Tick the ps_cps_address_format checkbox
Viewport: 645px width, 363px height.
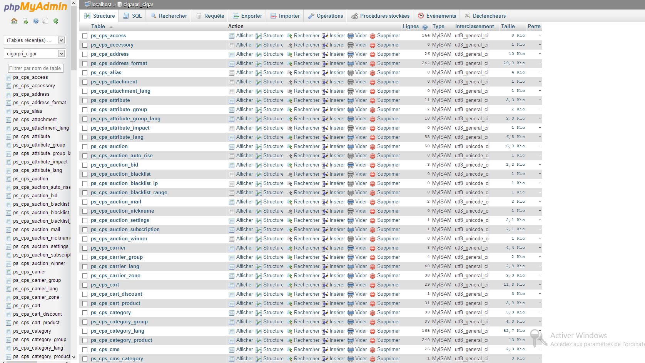point(85,63)
